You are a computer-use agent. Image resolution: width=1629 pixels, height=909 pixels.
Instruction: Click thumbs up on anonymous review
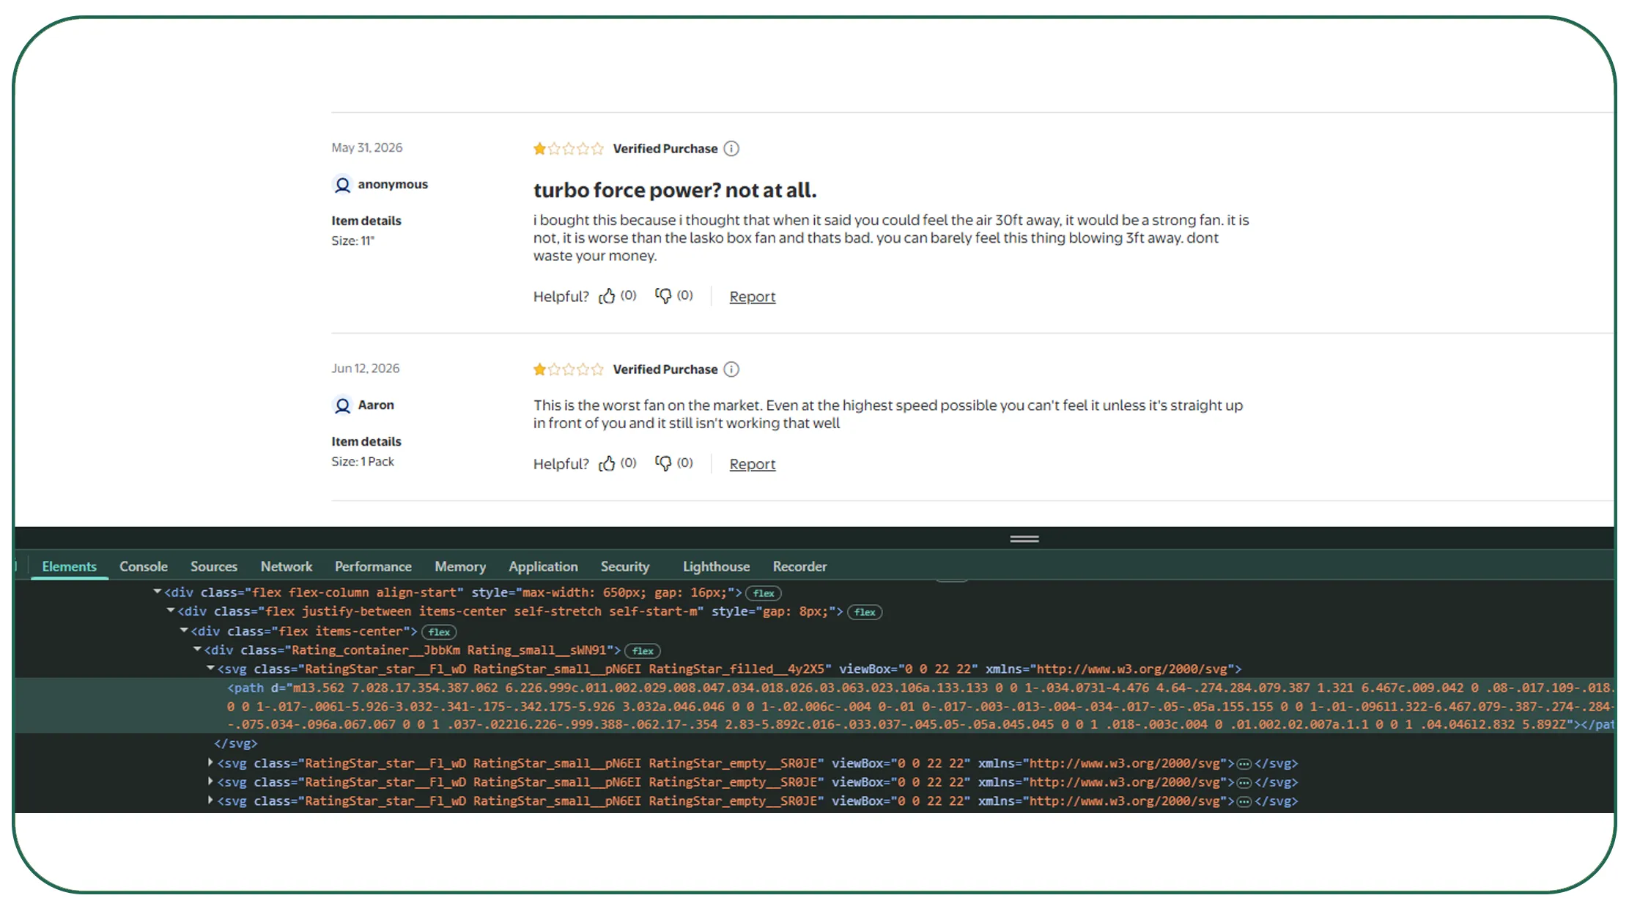tap(607, 296)
